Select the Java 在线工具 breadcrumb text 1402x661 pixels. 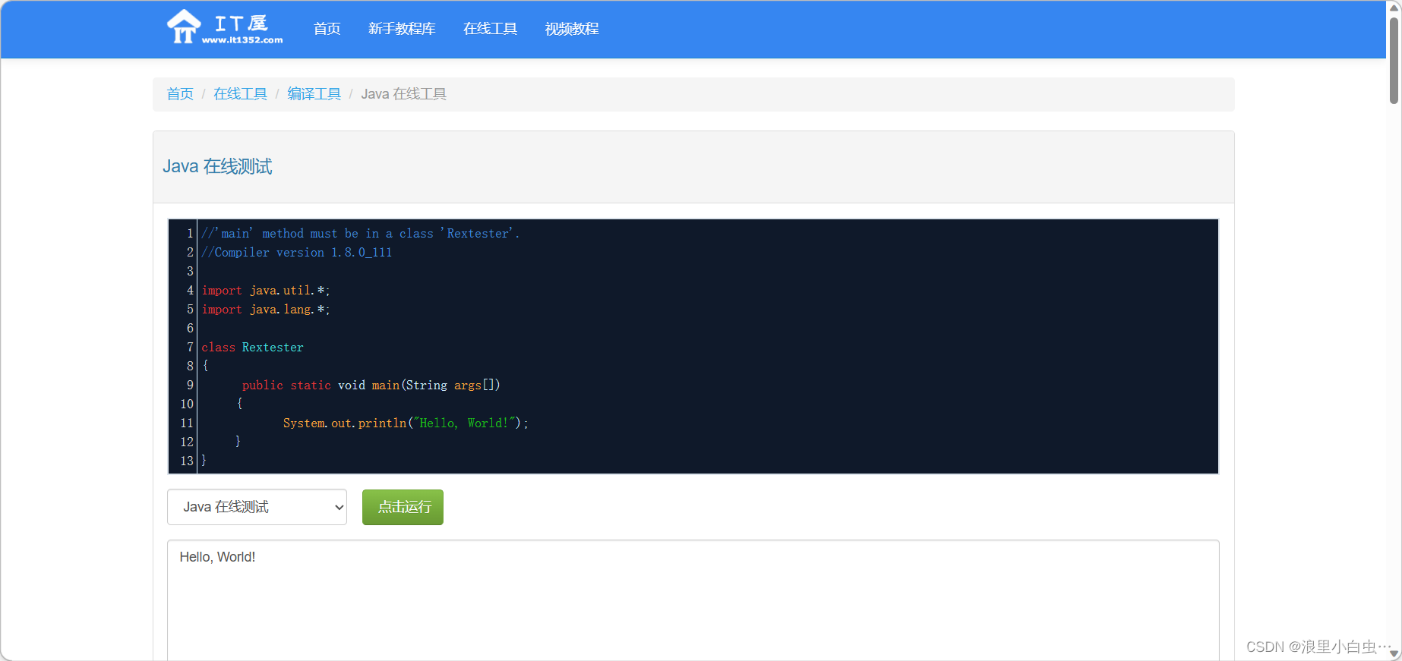click(x=403, y=94)
